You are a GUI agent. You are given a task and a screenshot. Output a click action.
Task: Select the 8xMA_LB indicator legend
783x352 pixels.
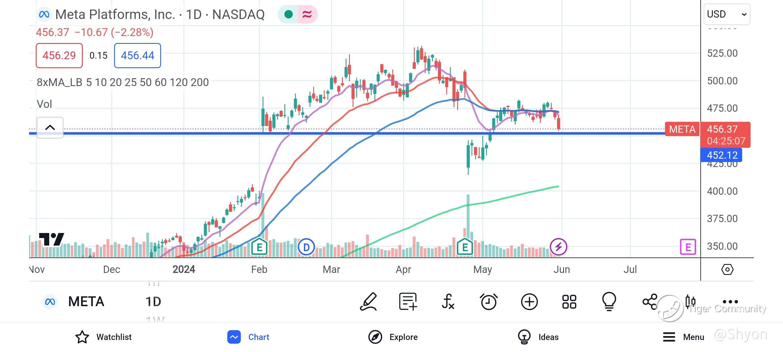pyautogui.click(x=123, y=82)
